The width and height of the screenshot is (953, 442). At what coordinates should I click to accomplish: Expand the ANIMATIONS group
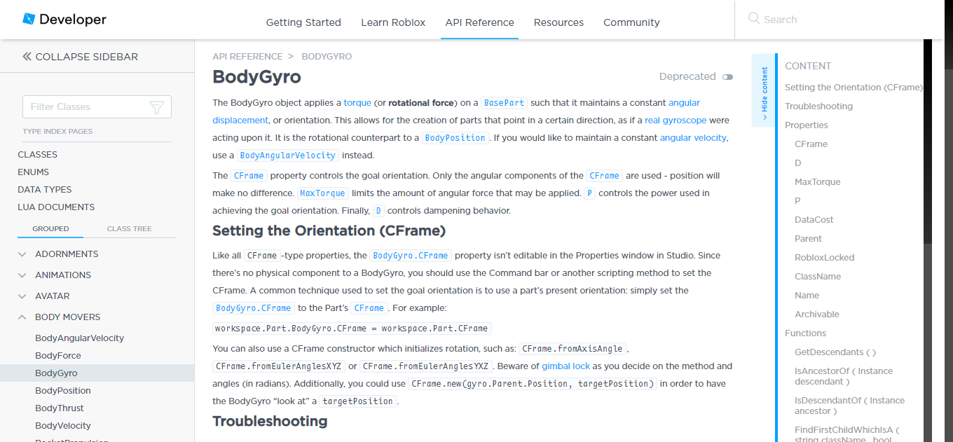(22, 275)
